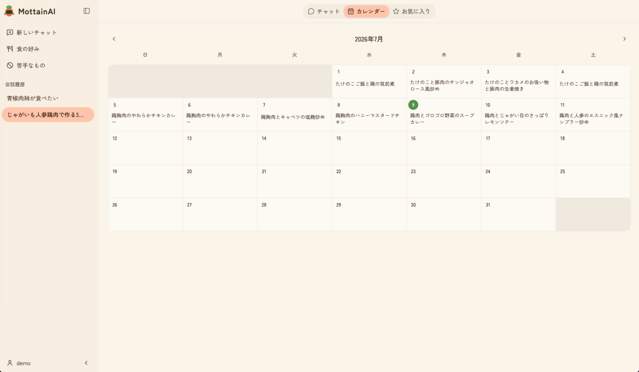Open the お気に入り tab
The width and height of the screenshot is (639, 372).
[x=412, y=11]
